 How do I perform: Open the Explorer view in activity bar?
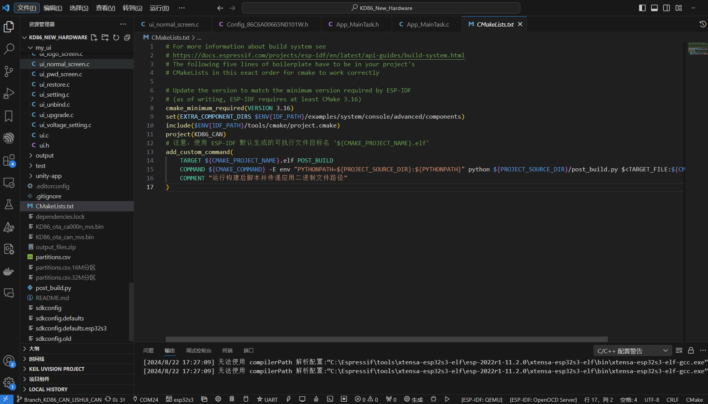pyautogui.click(x=9, y=27)
